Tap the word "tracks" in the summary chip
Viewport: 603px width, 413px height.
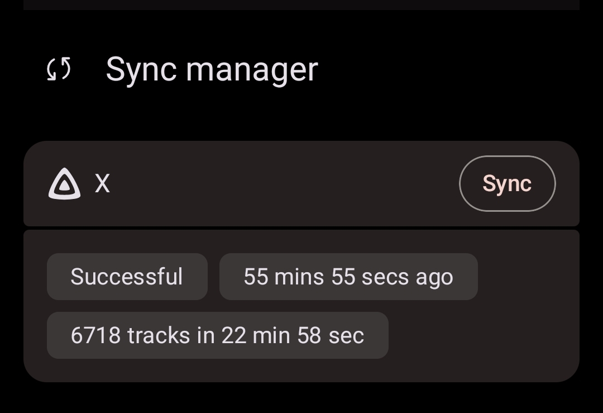[x=159, y=335]
